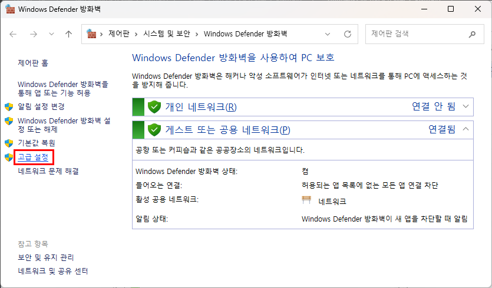Open 알림 설정 변경 link
Viewport: 492px width, 288px height.
point(41,106)
